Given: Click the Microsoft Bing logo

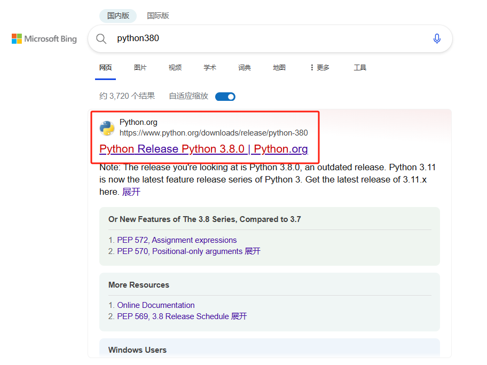Looking at the screenshot, I should [x=44, y=39].
